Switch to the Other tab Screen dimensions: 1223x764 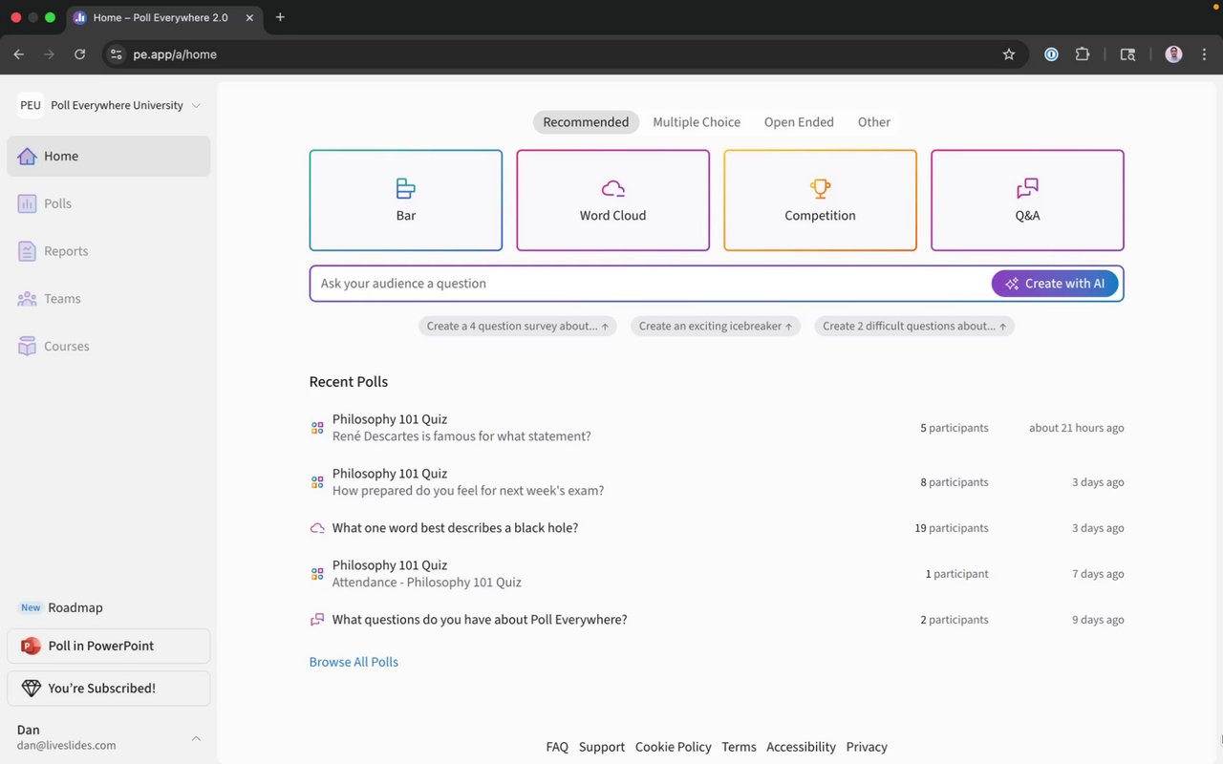874,122
